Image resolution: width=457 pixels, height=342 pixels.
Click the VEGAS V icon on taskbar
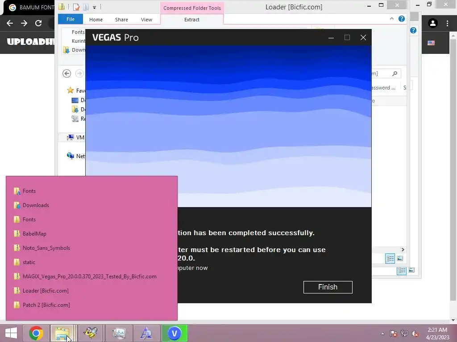pos(174,333)
